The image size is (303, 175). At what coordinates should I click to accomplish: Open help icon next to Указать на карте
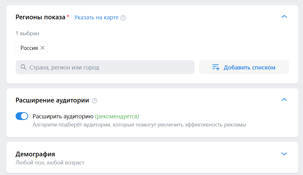coord(123,18)
